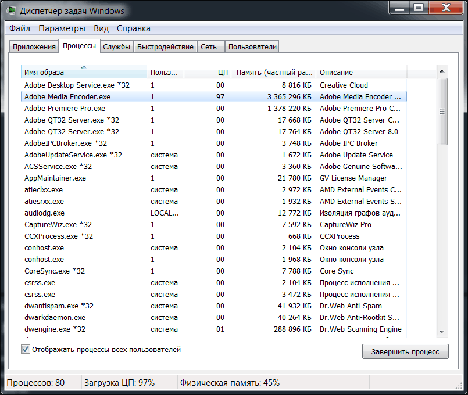Select Adobe Media Encoder.exe process
468x395 pixels.
tap(214, 96)
